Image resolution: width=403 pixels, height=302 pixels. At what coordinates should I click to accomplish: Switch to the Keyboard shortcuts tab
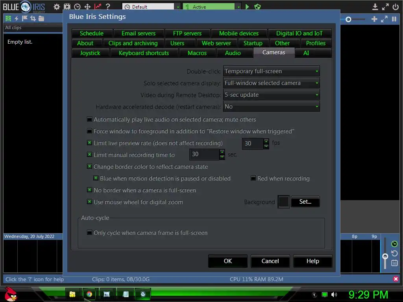tap(144, 53)
